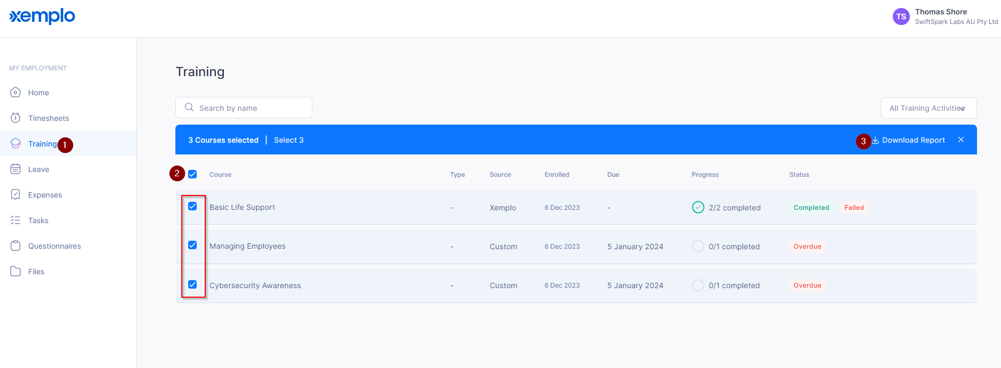Click 3 Courses selected label
Screen dimensions: 1001x368
pyautogui.click(x=223, y=140)
